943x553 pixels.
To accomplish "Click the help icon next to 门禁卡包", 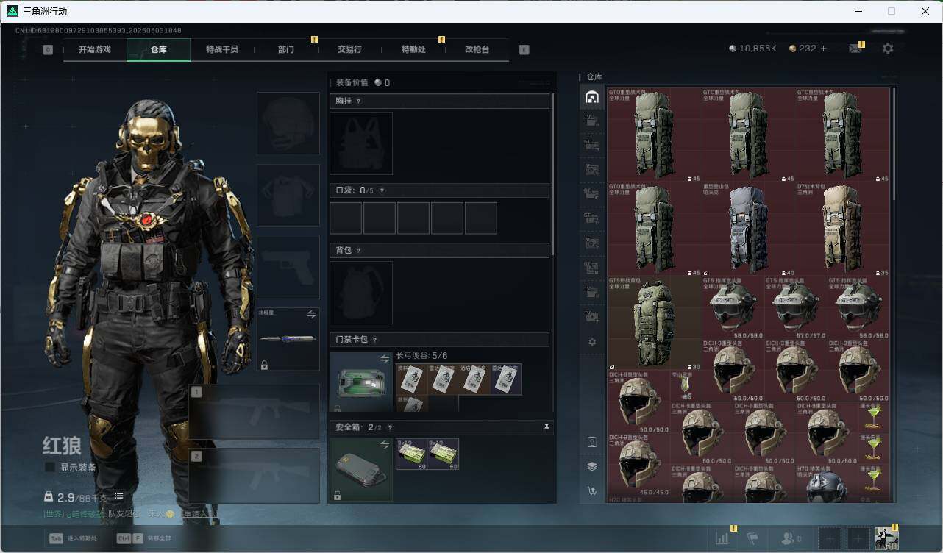I will click(375, 340).
